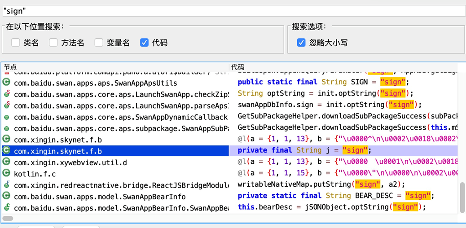Tick the 变量名 checkbox
The width and height of the screenshot is (466, 228).
point(99,43)
